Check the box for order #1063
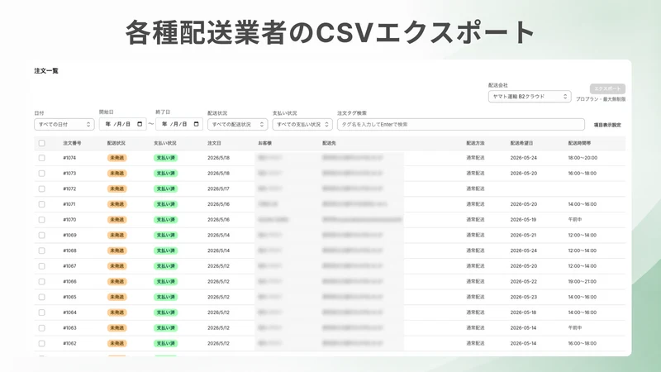The width and height of the screenshot is (661, 372). click(x=42, y=327)
